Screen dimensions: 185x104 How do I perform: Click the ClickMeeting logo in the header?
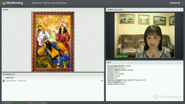(12, 3)
